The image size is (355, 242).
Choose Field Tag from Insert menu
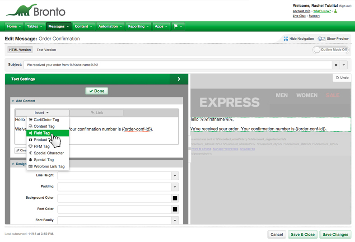point(42,133)
